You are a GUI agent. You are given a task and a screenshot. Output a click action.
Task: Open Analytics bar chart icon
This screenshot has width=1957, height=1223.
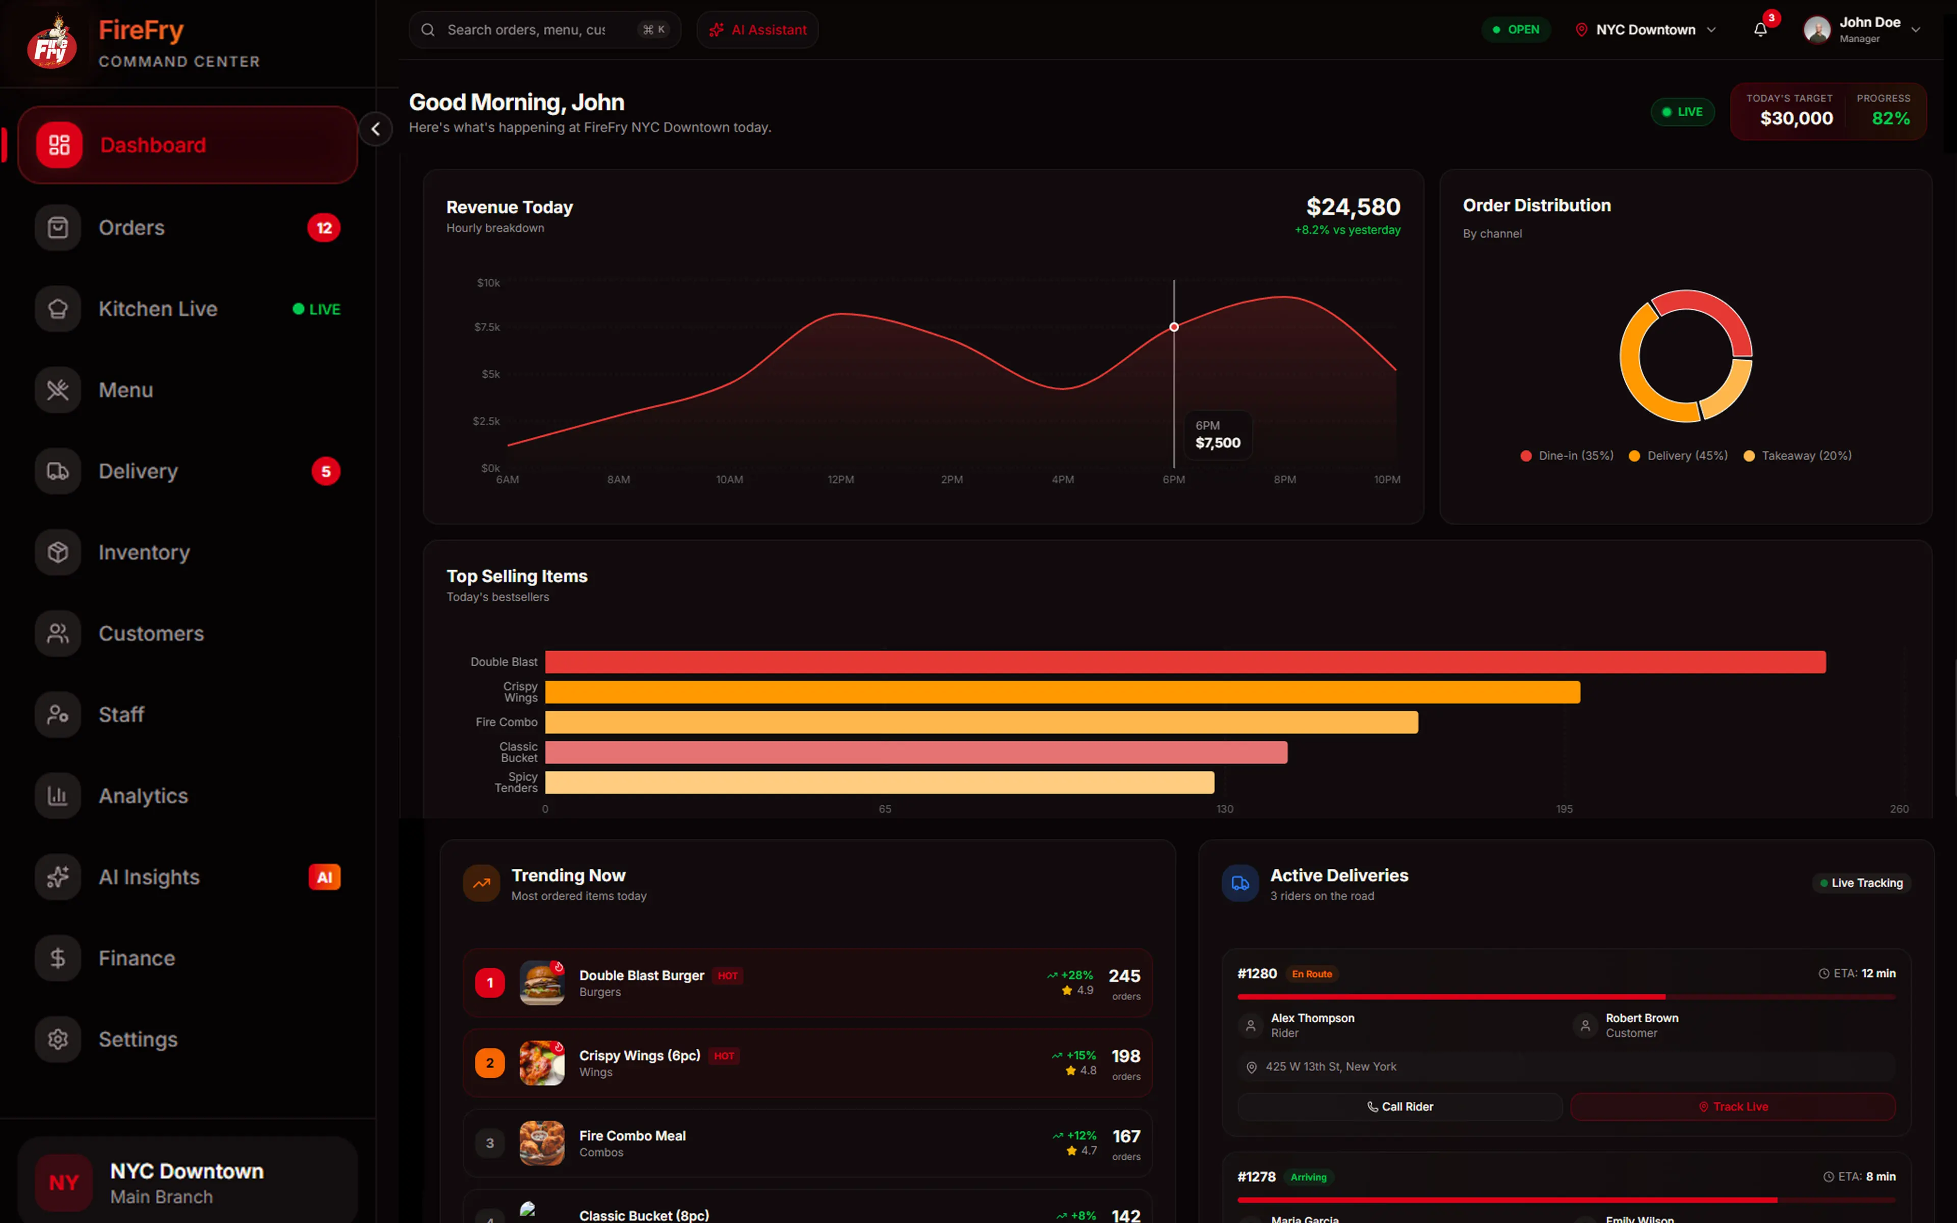click(x=58, y=796)
